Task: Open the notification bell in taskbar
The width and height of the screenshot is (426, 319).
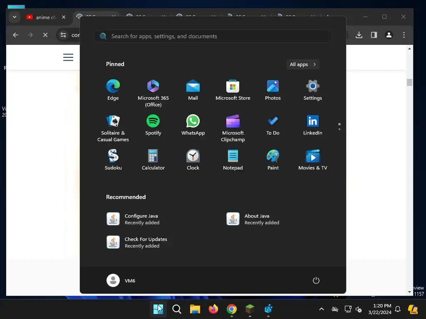Action: [x=398, y=309]
